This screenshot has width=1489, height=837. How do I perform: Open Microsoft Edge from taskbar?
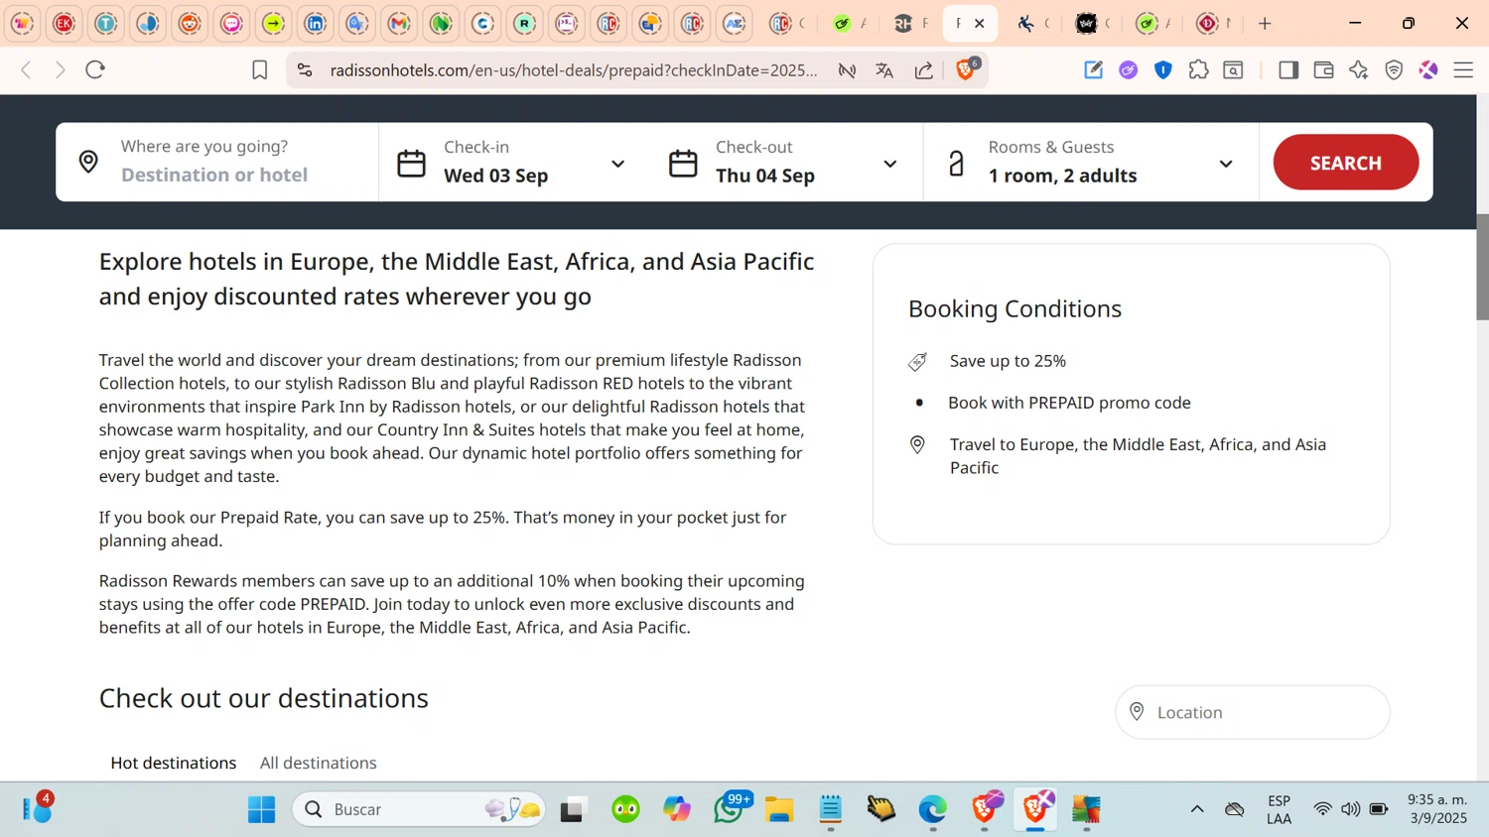tap(933, 809)
